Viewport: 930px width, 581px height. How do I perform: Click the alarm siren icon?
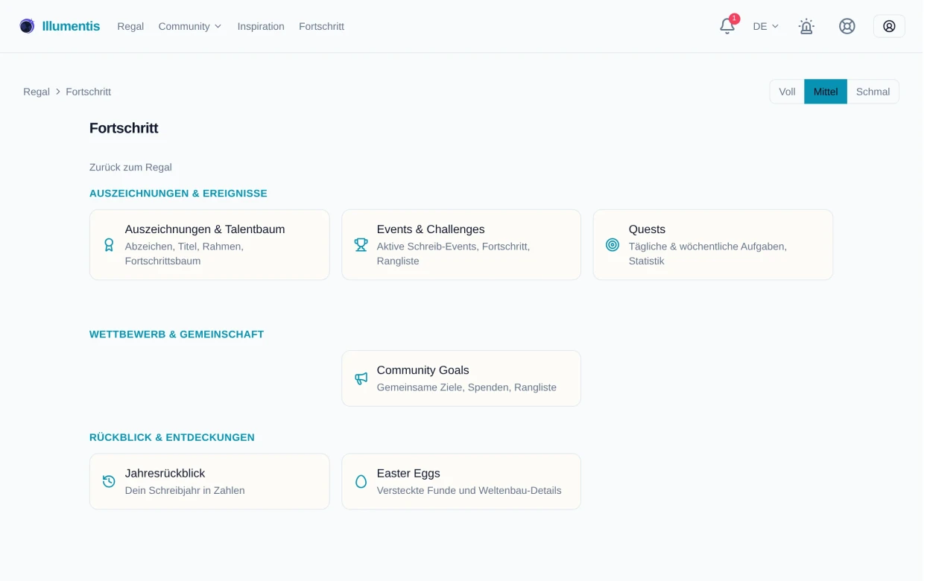tap(806, 26)
